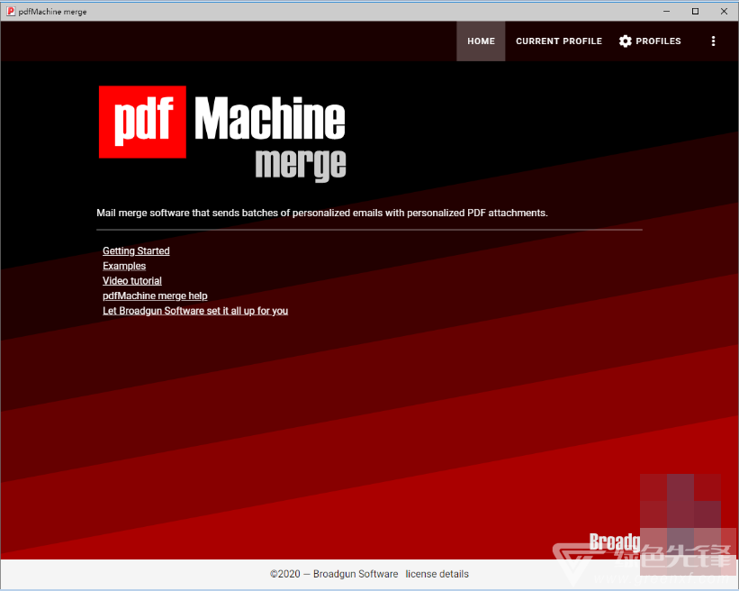Click Let Broadgun Software set it all up
The height and width of the screenshot is (591, 739).
click(195, 311)
